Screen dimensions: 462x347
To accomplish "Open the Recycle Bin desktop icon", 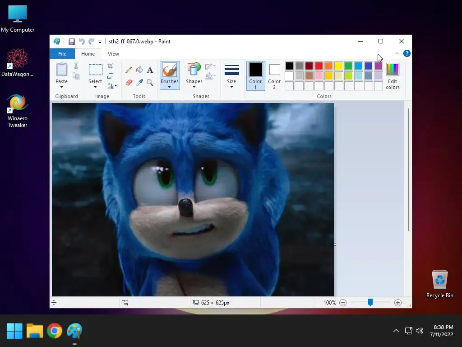I will pos(439,284).
